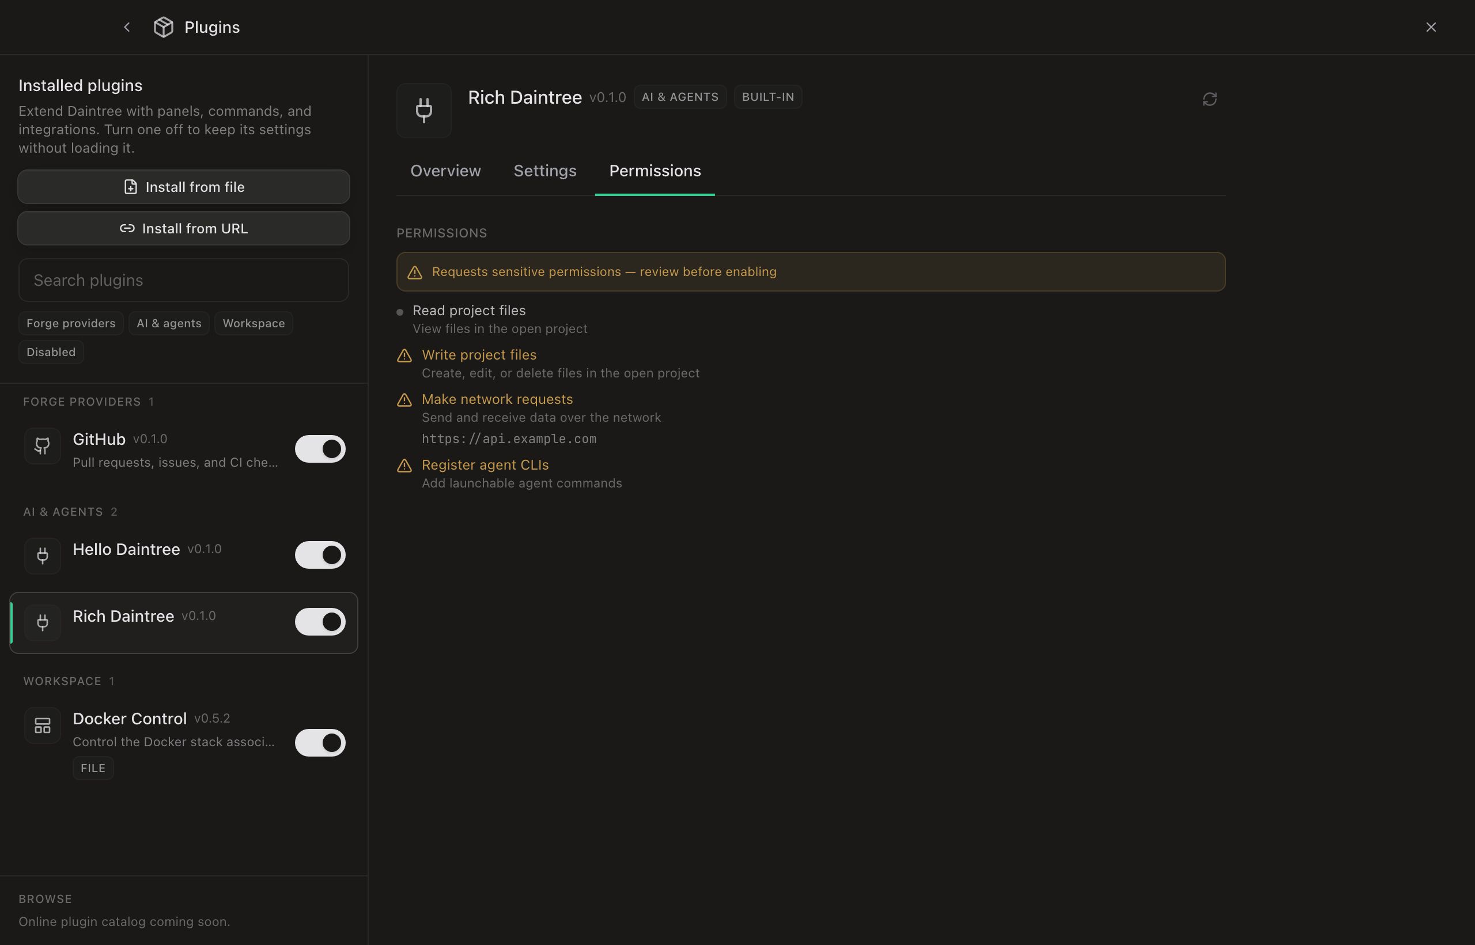Screen dimensions: 1475x945
Task: Click the Hello Daintree plug icon
Action: coord(42,556)
